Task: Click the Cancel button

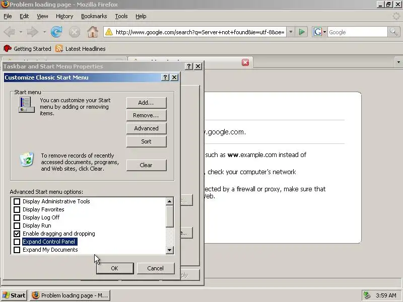Action: pyautogui.click(x=156, y=268)
